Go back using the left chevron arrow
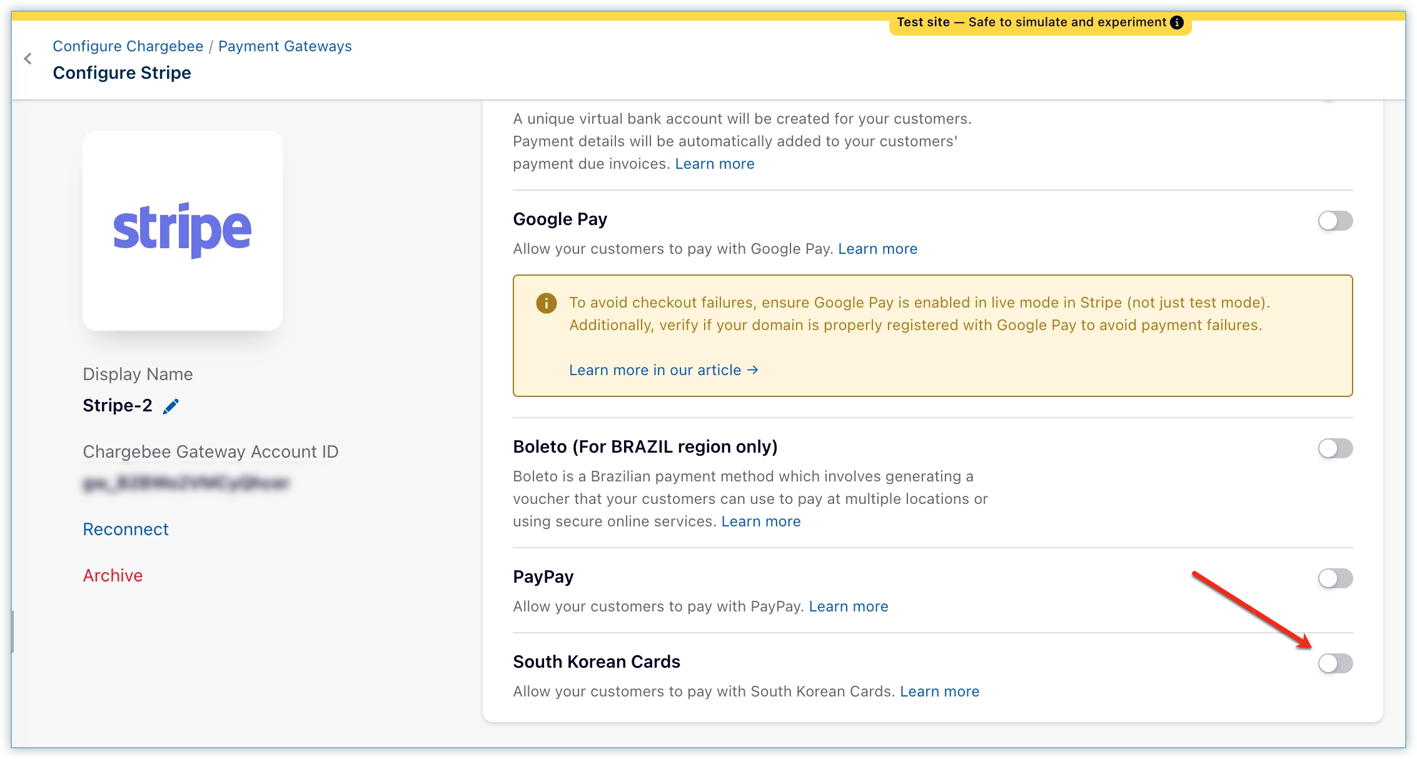The image size is (1417, 759). pyautogui.click(x=28, y=59)
